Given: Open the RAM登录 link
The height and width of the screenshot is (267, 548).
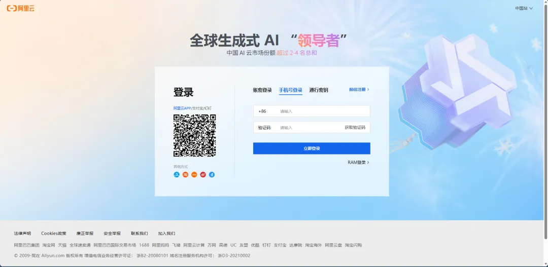Looking at the screenshot, I should pyautogui.click(x=358, y=163).
